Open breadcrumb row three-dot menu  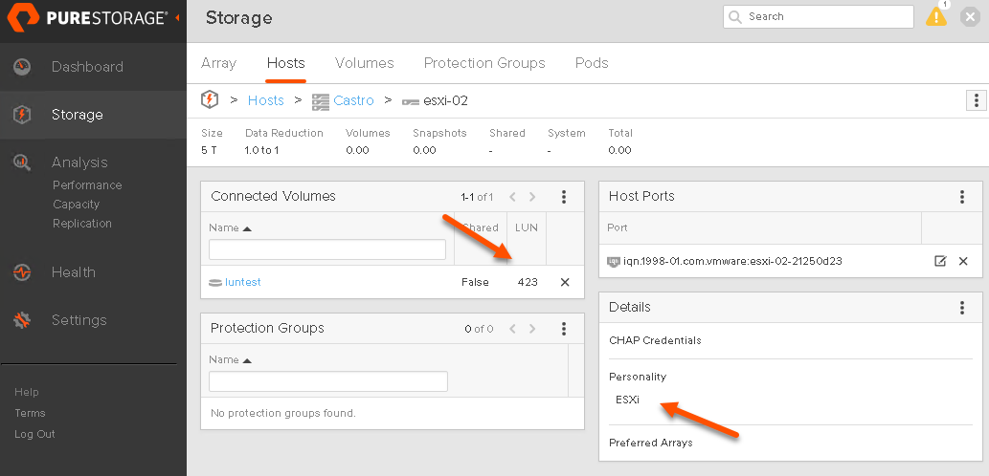coord(976,100)
